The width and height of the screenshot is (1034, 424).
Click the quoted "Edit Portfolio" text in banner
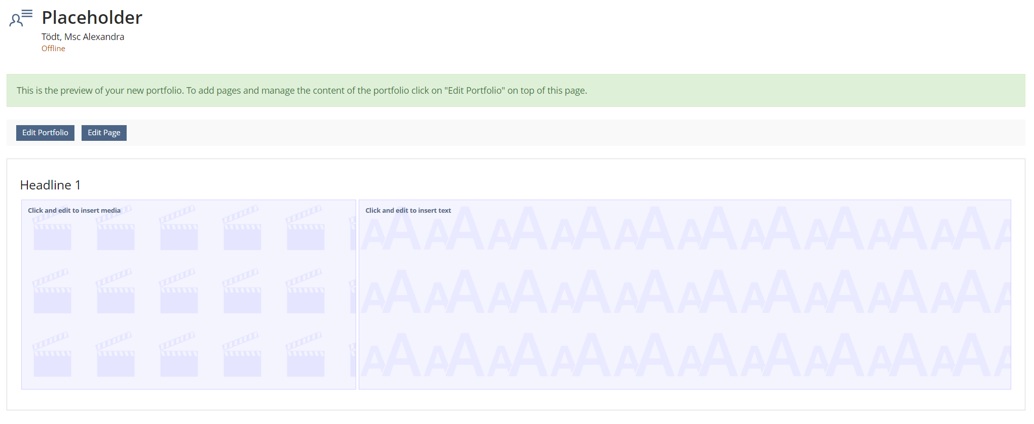(x=475, y=91)
